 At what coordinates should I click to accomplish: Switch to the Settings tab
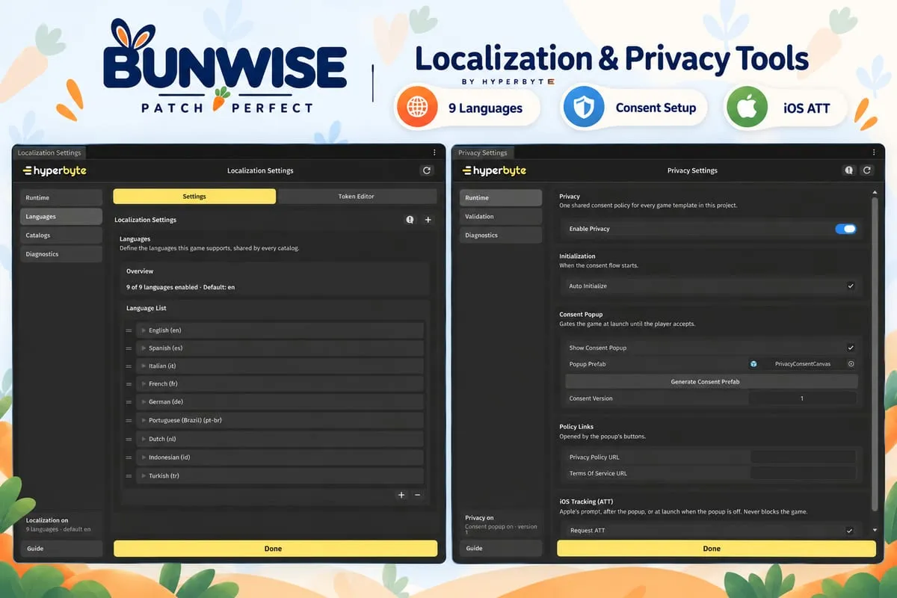[x=194, y=197]
